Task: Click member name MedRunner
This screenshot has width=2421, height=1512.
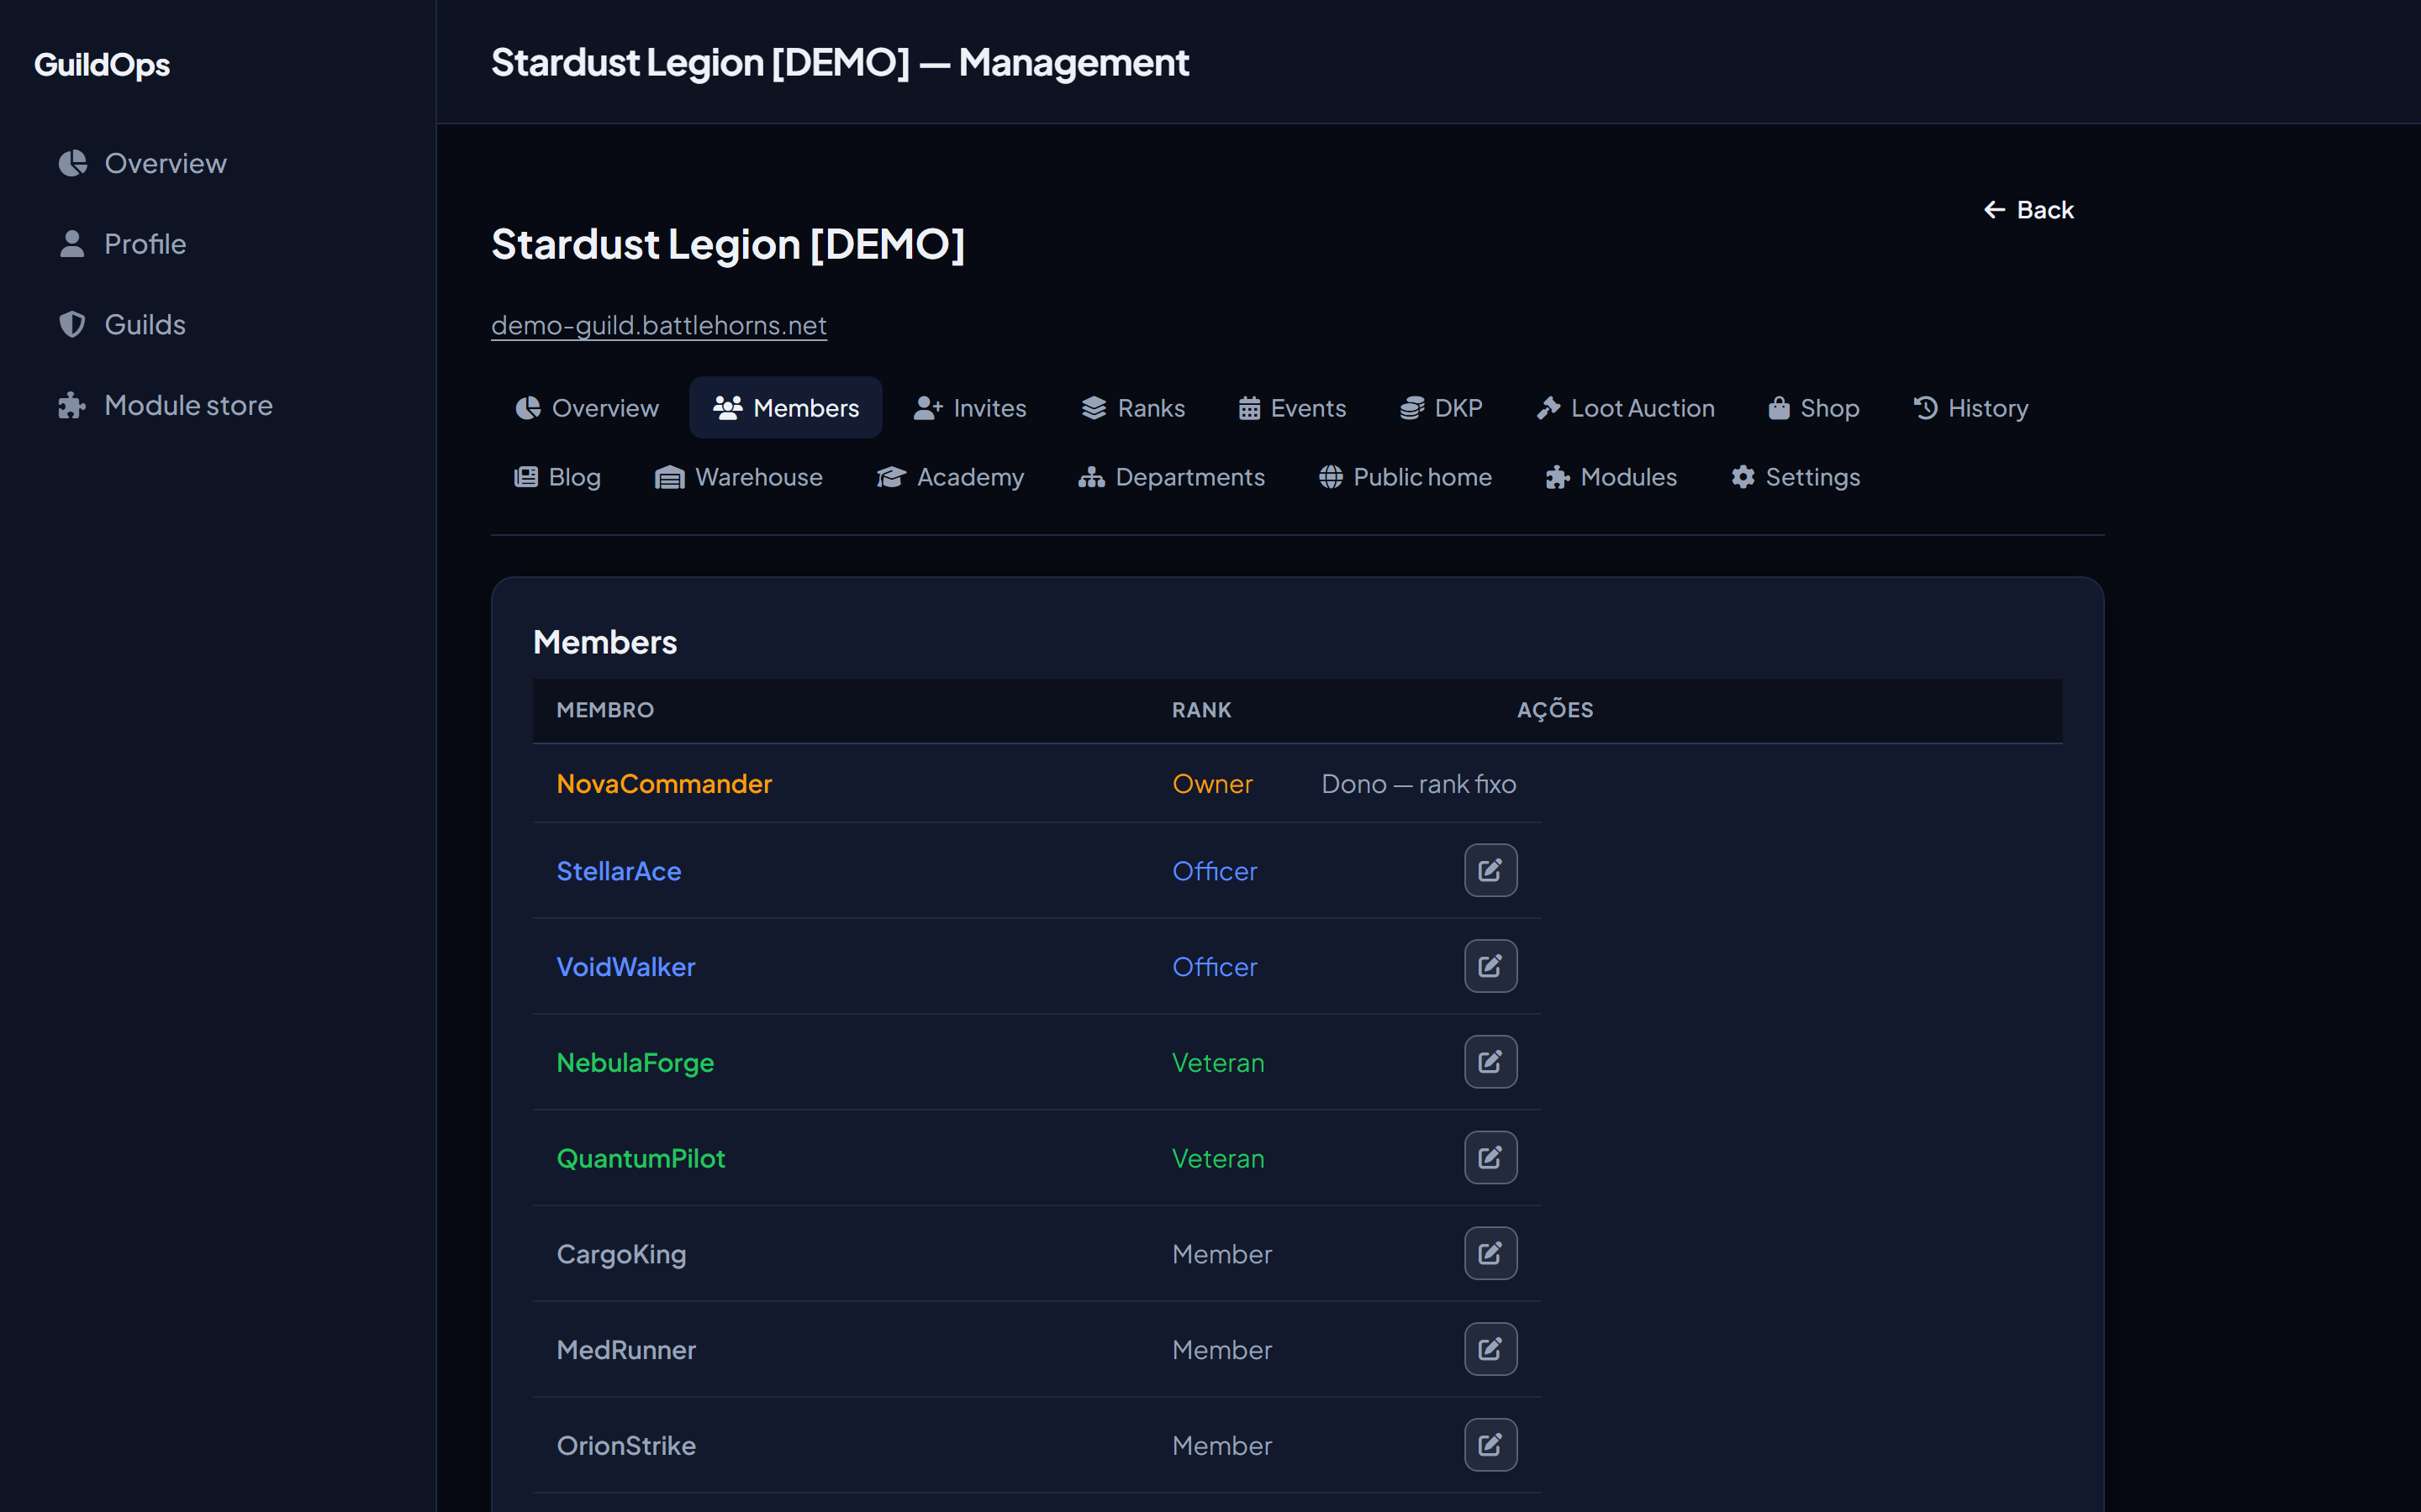Action: [626, 1350]
